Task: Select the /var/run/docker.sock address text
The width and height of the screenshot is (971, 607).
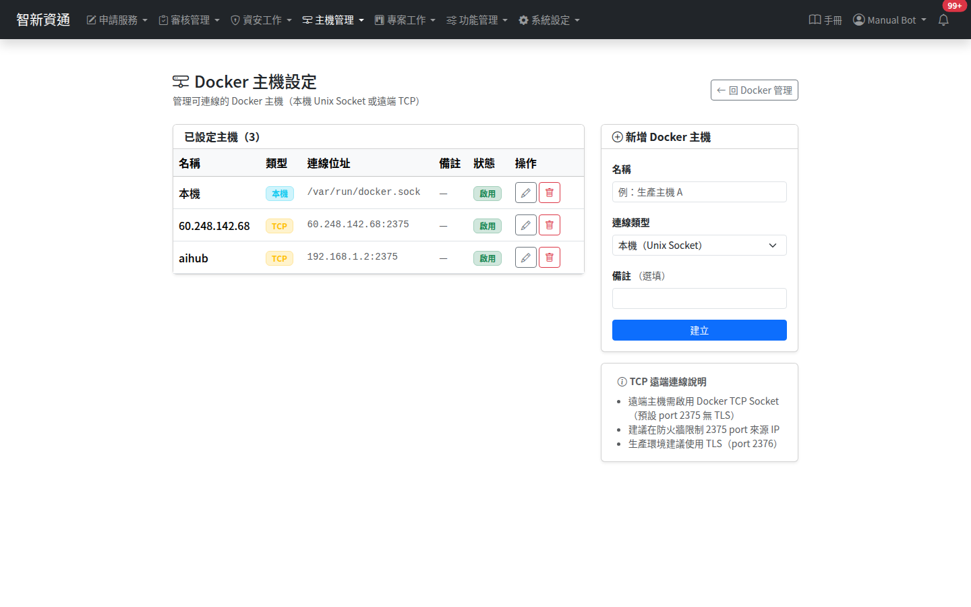Action: (x=364, y=192)
